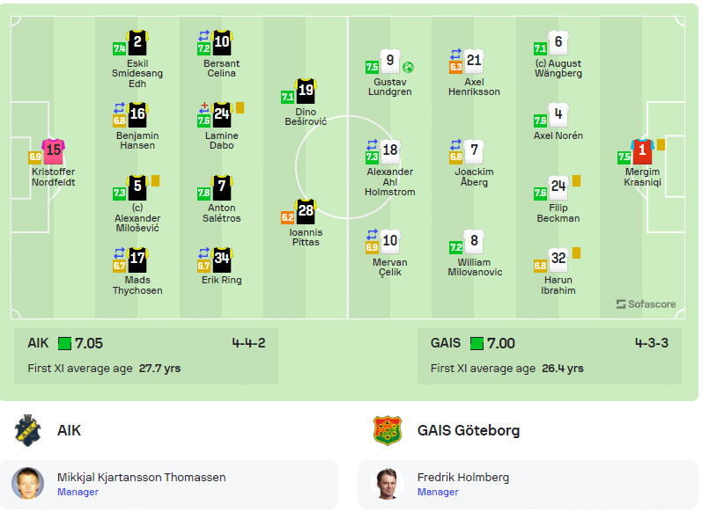The image size is (702, 512).
Task: Click the AIK club crest logo
Action: pyautogui.click(x=27, y=430)
